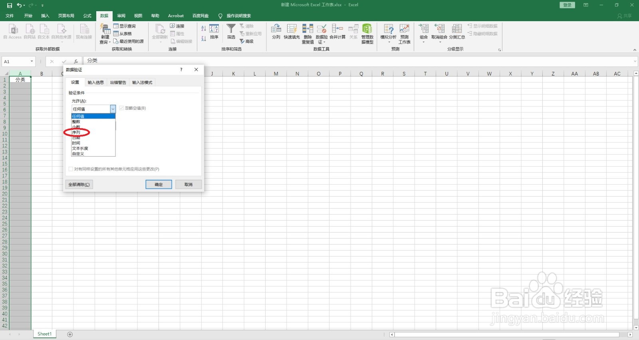Click the Connections (连接) icon
Image resolution: width=639 pixels, height=340 pixels.
pyautogui.click(x=173, y=26)
